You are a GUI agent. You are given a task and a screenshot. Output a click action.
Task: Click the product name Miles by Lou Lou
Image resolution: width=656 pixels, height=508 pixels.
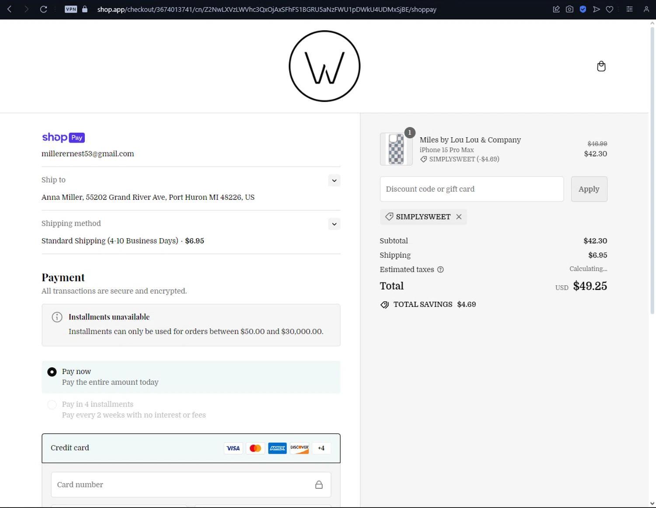[470, 140]
